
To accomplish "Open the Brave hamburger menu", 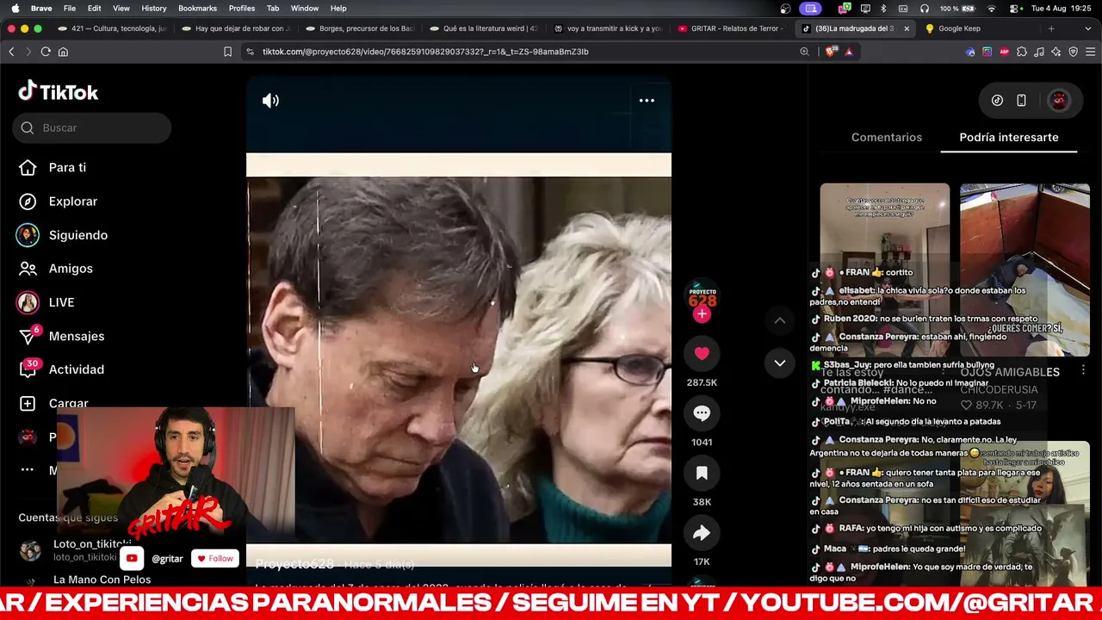I will pyautogui.click(x=1090, y=52).
